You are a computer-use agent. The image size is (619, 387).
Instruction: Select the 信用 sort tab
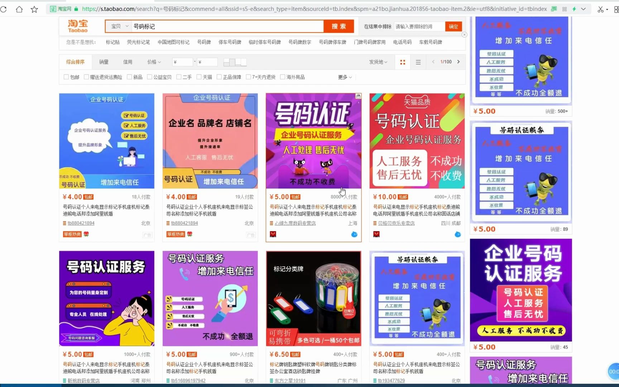click(128, 62)
